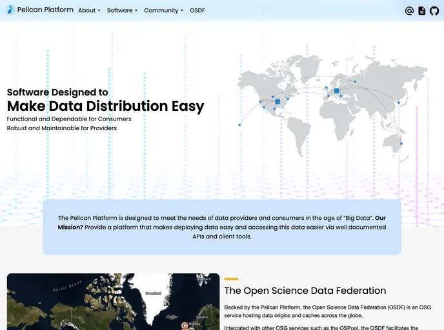Click the North America hub square on map

pyautogui.click(x=277, y=102)
